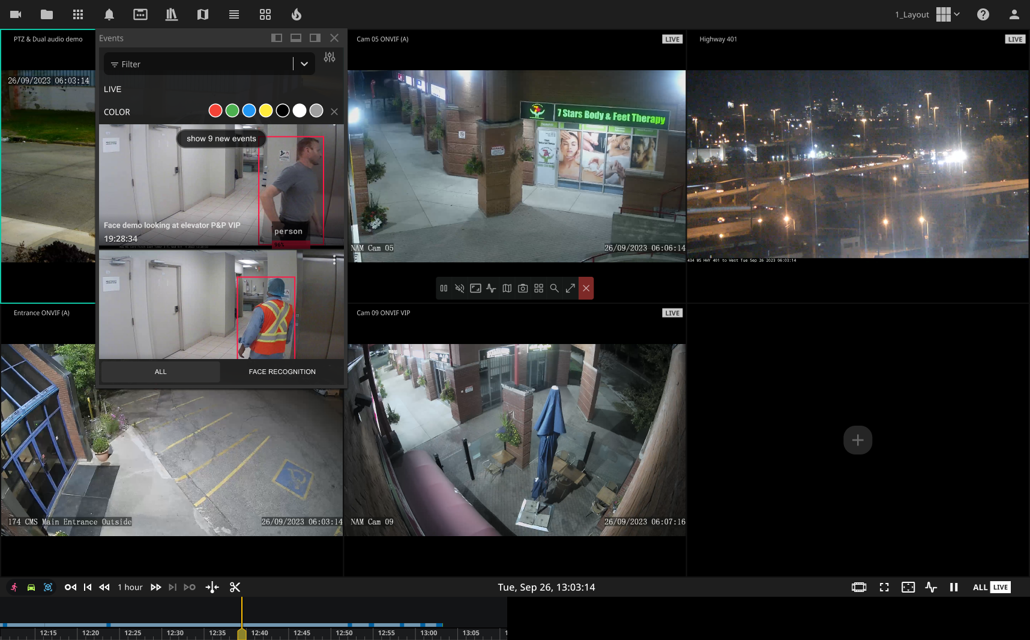The width and height of the screenshot is (1030, 640).
Task: Take a snapshot of Cam 05
Action: click(x=523, y=288)
